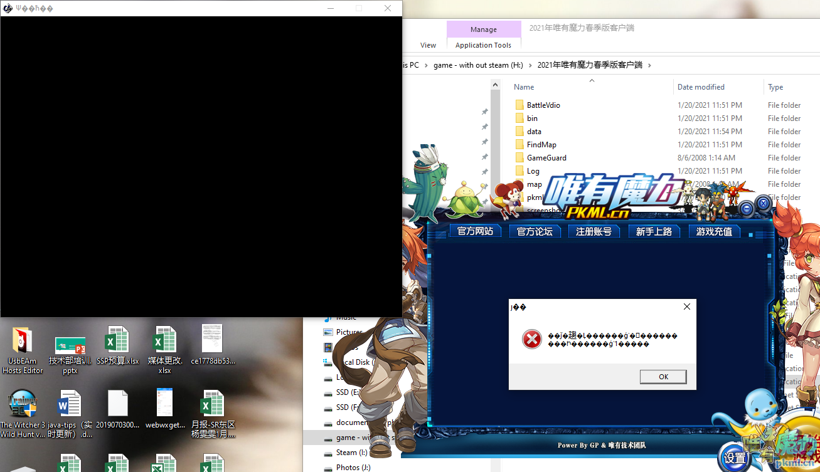
Task: Click the 设置 settings orb in launcher
Action: pyautogui.click(x=735, y=458)
